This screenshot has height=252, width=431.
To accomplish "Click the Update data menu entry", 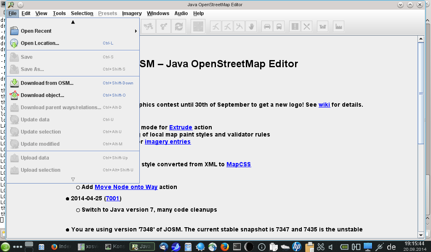I will pyautogui.click(x=73, y=120).
